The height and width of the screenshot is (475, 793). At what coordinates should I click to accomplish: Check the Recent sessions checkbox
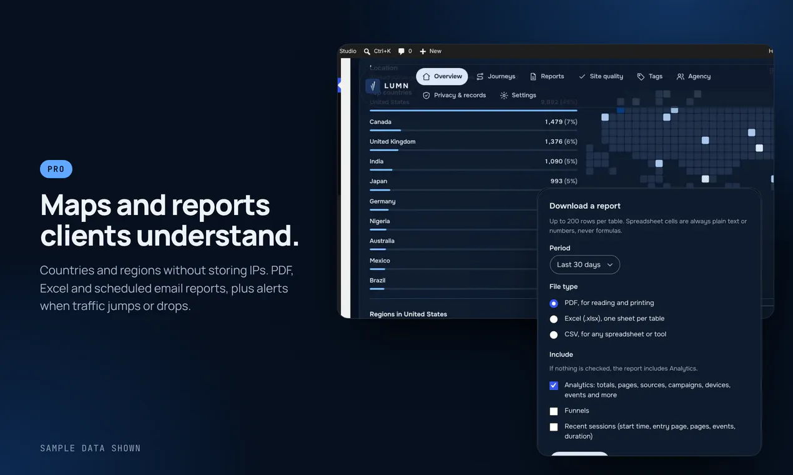554,427
